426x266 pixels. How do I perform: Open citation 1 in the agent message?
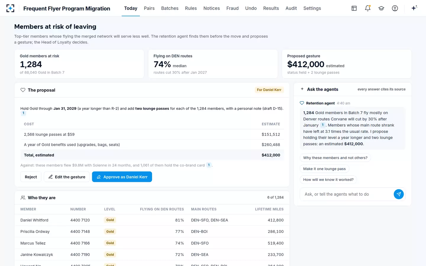click(x=323, y=125)
